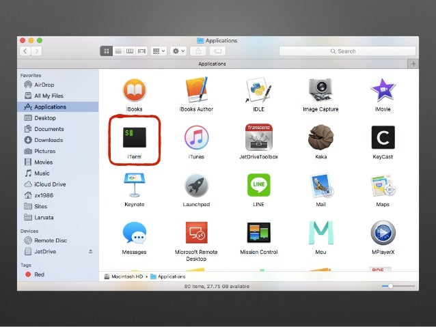Select the JetDriveToolbox app icon
The width and height of the screenshot is (436, 327).
pyautogui.click(x=258, y=137)
